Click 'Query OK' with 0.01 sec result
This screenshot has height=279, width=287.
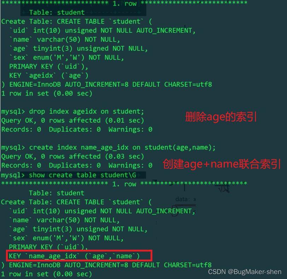click(x=72, y=120)
